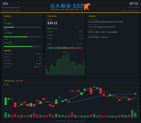Select the Citigroup Buy rating row
This screenshot has height=123, width=141.
(x=23, y=60)
